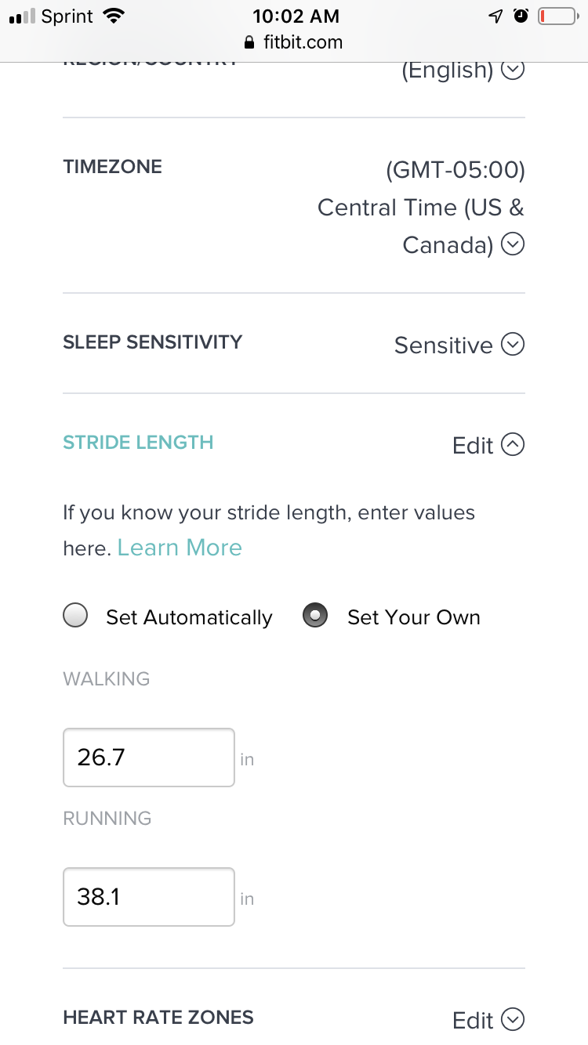The image size is (588, 1045).
Task: Tap the Wi-Fi status icon
Action: click(x=114, y=16)
